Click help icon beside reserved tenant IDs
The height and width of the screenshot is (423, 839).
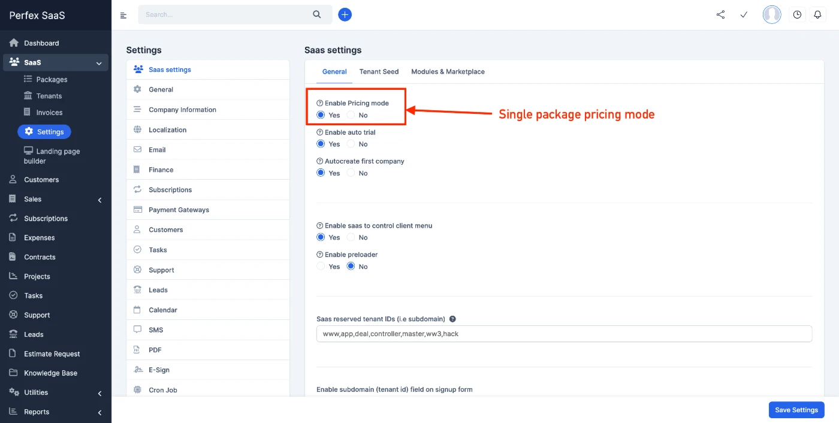[x=452, y=319]
